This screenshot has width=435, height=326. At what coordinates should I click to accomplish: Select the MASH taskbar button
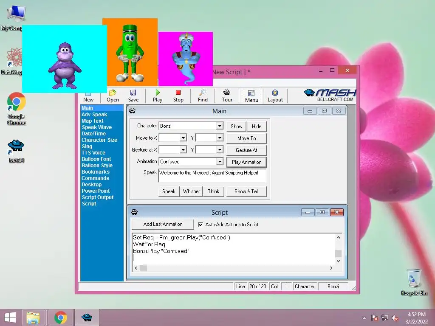pyautogui.click(x=87, y=318)
